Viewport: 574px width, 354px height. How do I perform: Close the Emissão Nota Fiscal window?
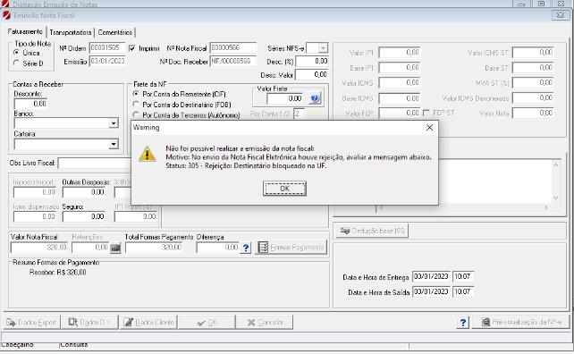pyautogui.click(x=560, y=15)
